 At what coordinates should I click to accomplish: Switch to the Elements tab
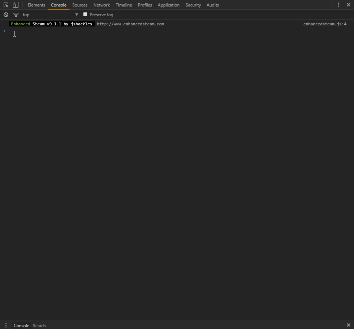click(x=36, y=5)
